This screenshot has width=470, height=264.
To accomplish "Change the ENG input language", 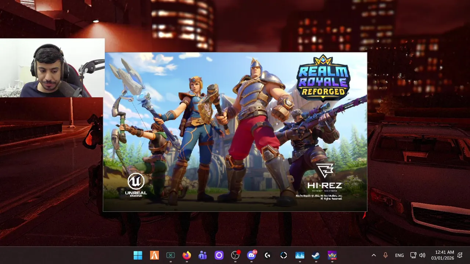I will [399, 255].
